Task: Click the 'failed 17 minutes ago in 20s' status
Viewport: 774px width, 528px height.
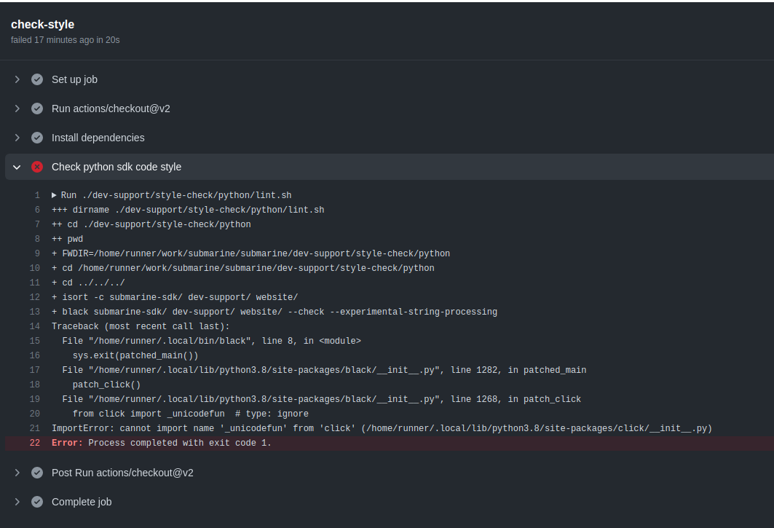Action: point(65,40)
